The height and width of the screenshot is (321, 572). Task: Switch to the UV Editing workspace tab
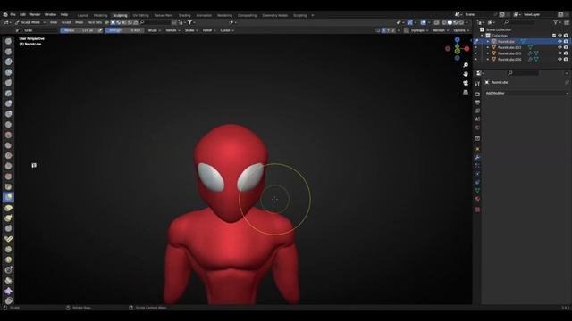tap(140, 16)
